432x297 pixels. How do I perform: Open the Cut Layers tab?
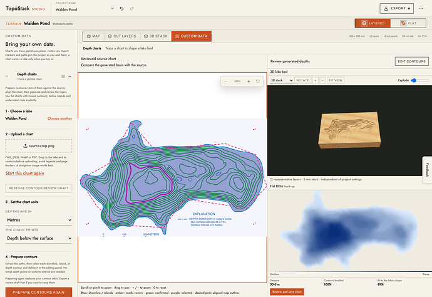tap(122, 36)
